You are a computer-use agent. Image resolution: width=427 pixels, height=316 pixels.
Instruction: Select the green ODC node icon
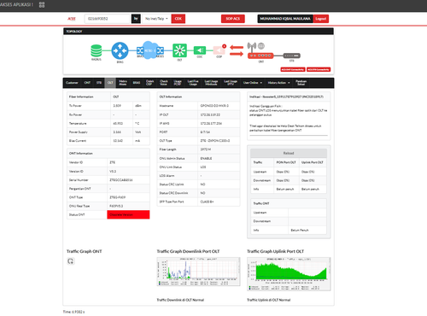point(200,50)
